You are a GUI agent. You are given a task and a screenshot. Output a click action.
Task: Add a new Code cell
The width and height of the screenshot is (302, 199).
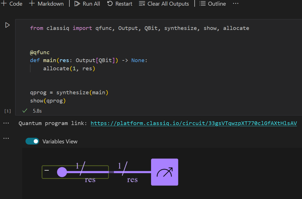[x=12, y=4]
